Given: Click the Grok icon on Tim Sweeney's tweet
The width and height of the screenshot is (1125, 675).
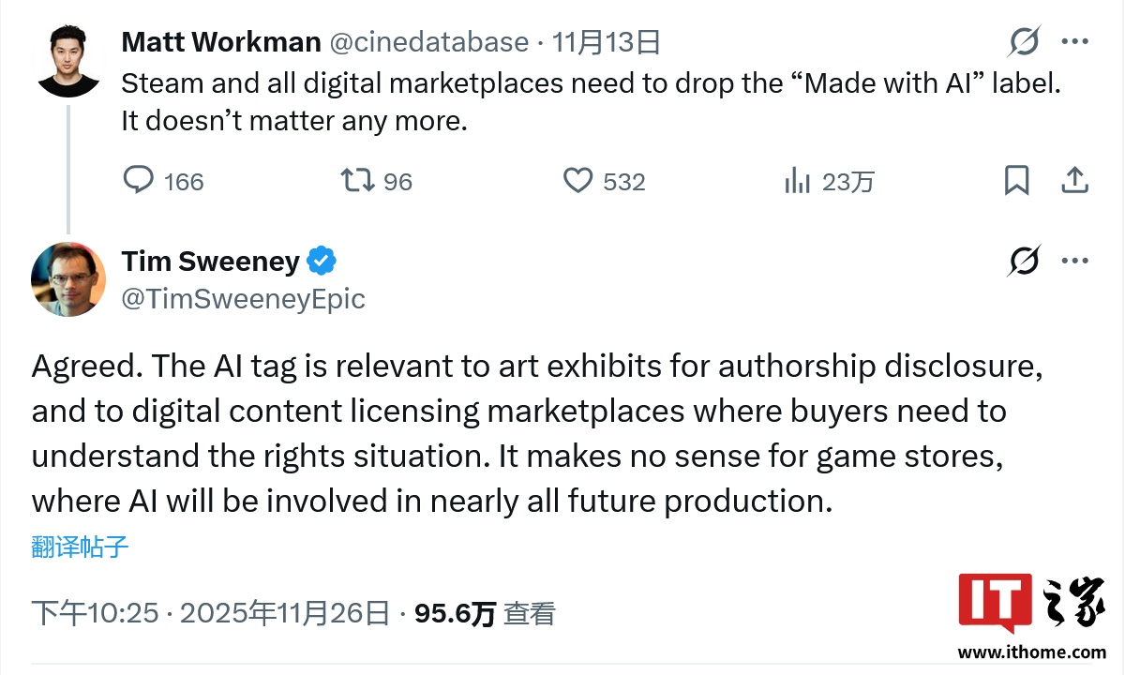Looking at the screenshot, I should coord(1025,262).
